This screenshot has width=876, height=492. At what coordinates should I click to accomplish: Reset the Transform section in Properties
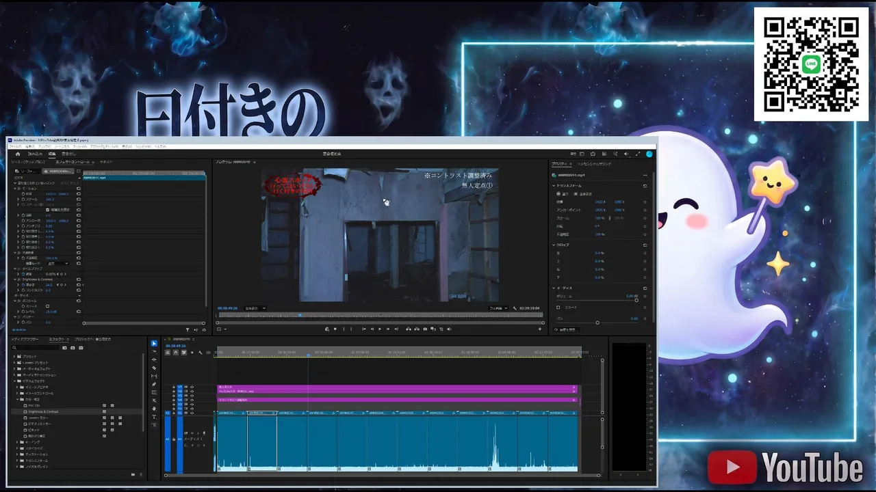645,186
